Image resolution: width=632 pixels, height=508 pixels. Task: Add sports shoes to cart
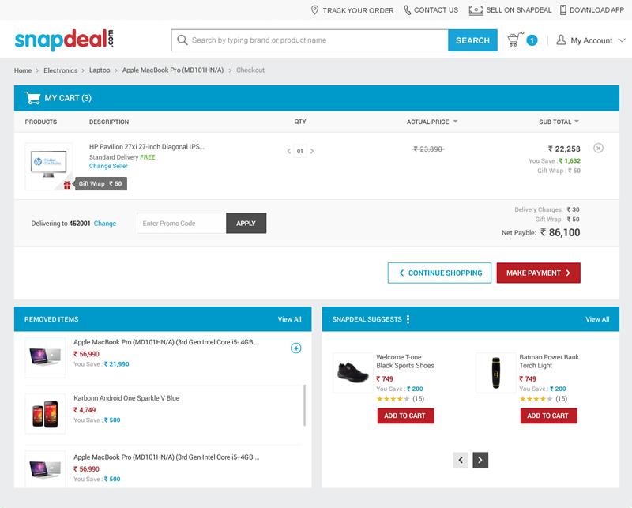click(x=406, y=416)
